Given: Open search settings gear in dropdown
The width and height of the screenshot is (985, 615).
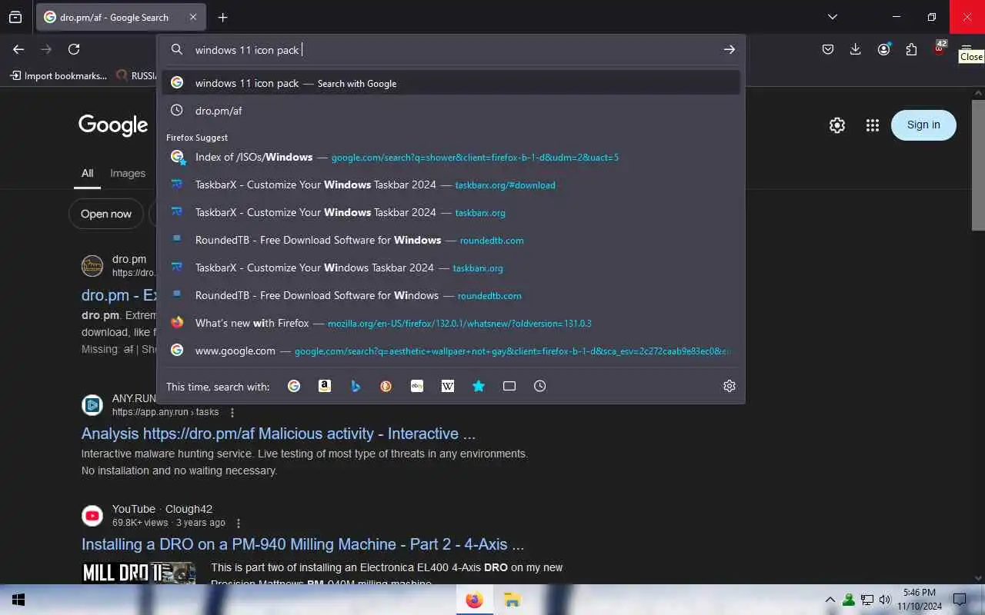Looking at the screenshot, I should [730, 386].
